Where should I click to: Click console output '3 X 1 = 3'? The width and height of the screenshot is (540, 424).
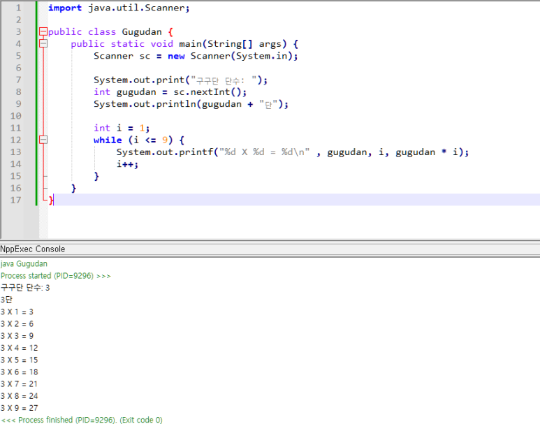(x=17, y=312)
